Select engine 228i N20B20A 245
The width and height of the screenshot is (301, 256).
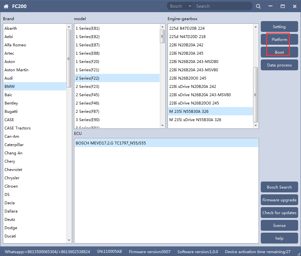(x=211, y=53)
